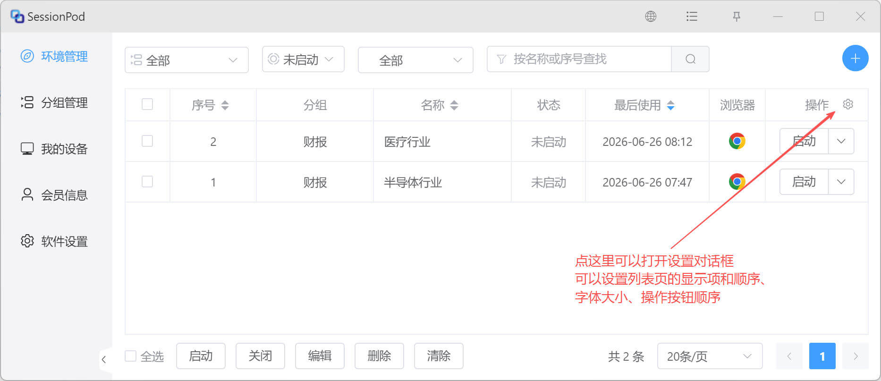This screenshot has height=381, width=881.
Task: Click 启动 button in the 半导体行业 row
Action: [804, 182]
